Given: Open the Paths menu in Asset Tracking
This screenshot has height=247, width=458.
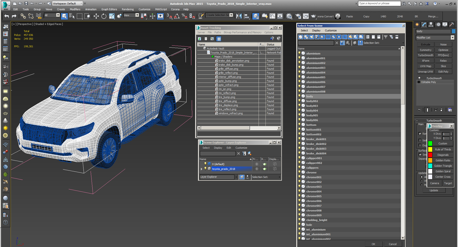Looking at the screenshot, I should (x=218, y=32).
